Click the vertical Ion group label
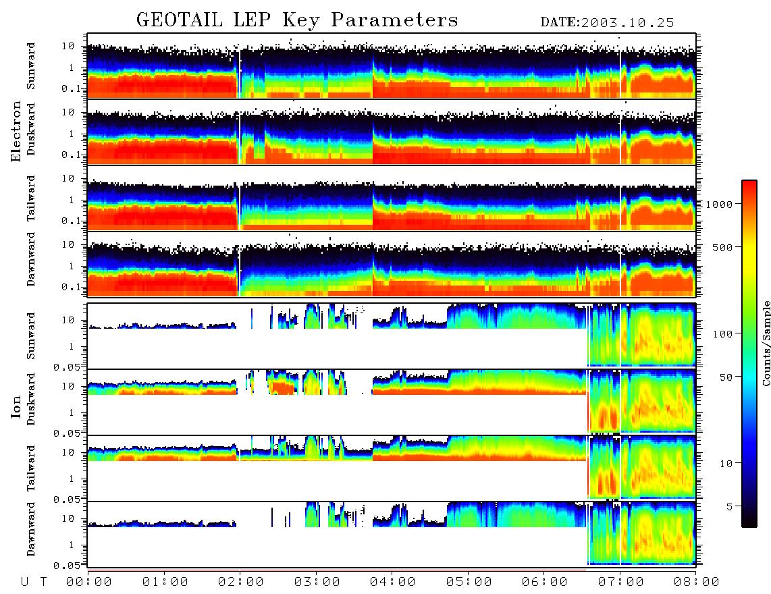This screenshot has height=594, width=771. [x=16, y=406]
